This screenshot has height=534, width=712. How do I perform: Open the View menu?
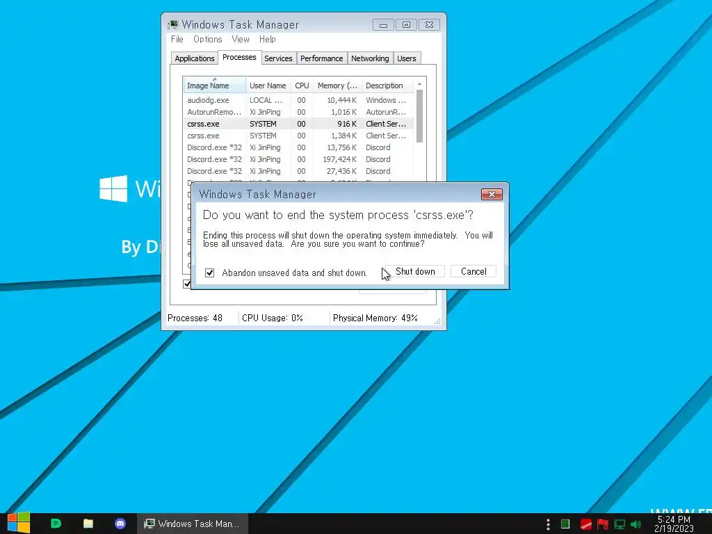(240, 39)
